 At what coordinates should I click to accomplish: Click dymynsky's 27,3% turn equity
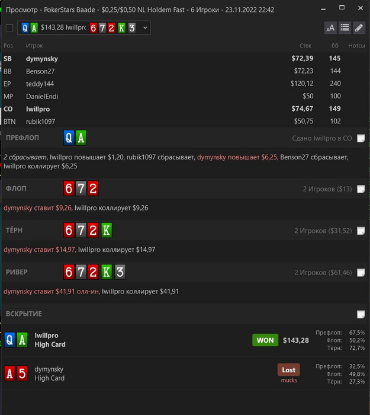tap(357, 381)
